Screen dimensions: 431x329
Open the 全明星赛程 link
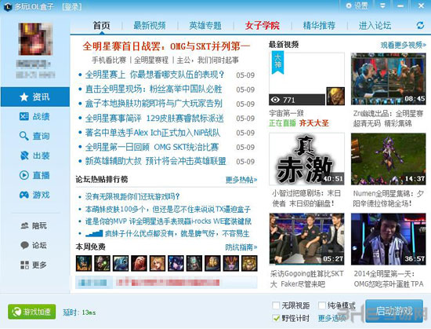point(151,60)
